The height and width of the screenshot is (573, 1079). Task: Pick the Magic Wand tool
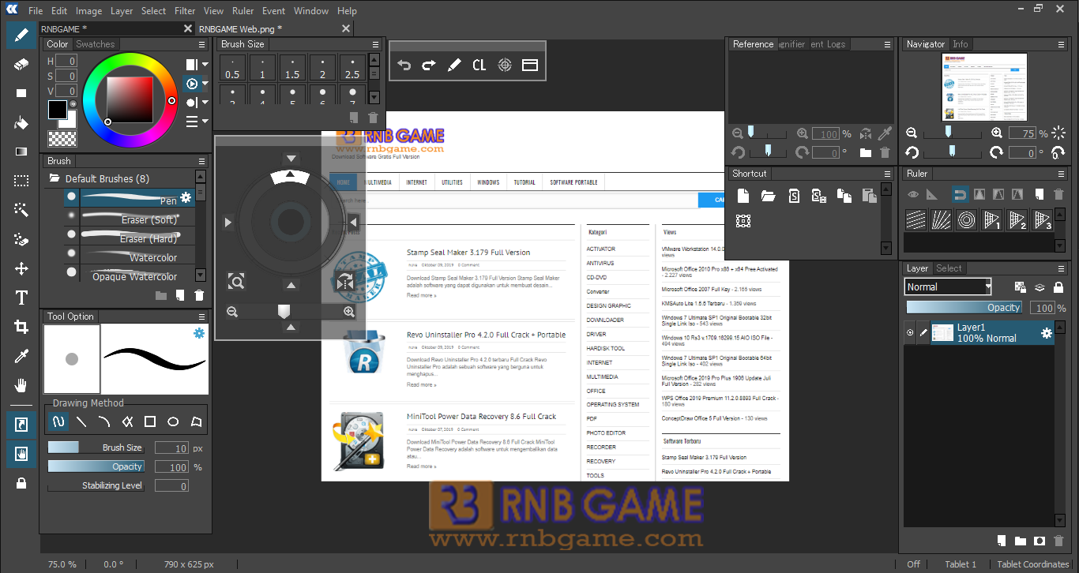21,210
